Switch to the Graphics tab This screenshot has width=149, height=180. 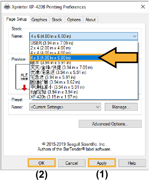pyautogui.click(x=40, y=19)
